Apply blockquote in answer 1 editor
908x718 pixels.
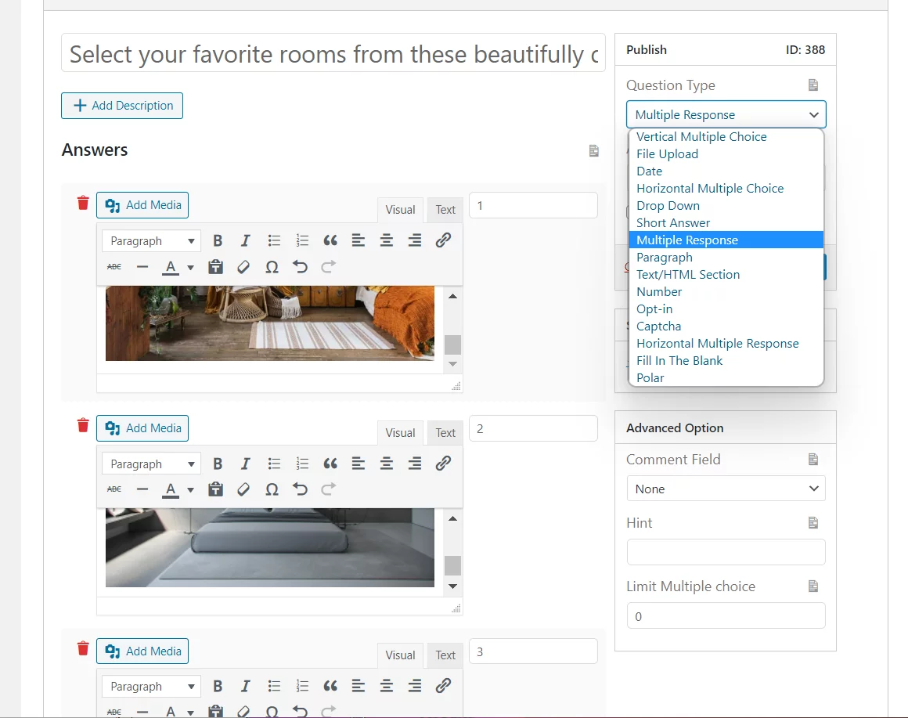click(330, 240)
